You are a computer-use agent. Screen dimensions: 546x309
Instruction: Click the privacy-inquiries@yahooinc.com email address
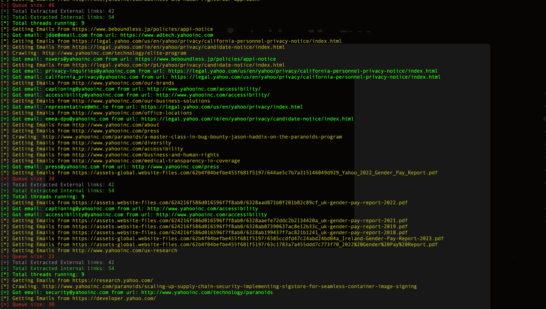click(90, 71)
